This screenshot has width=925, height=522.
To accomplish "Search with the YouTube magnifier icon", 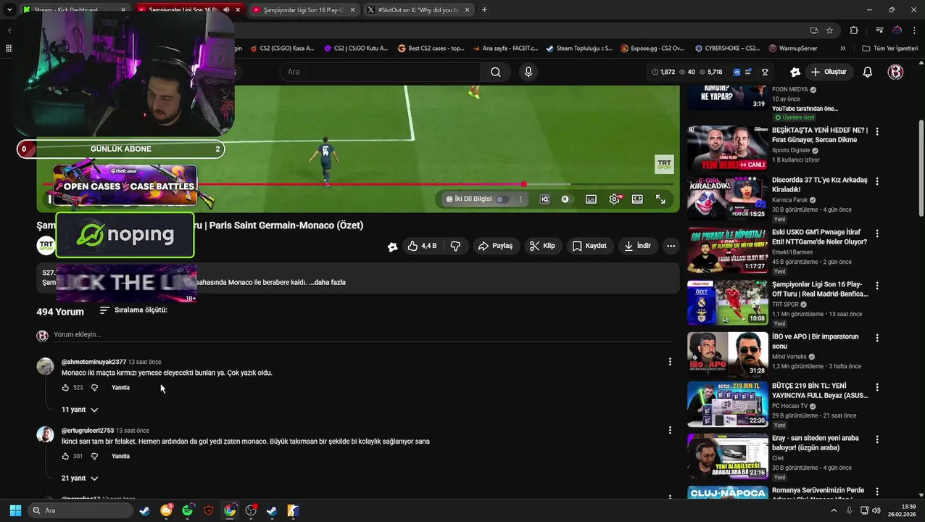I will pos(495,72).
